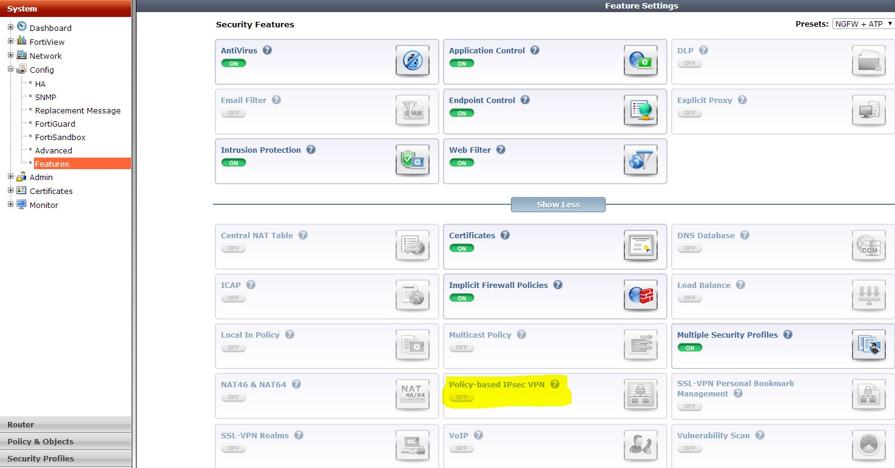Click the Web Filter funnel icon
This screenshot has height=468, width=895.
641,160
